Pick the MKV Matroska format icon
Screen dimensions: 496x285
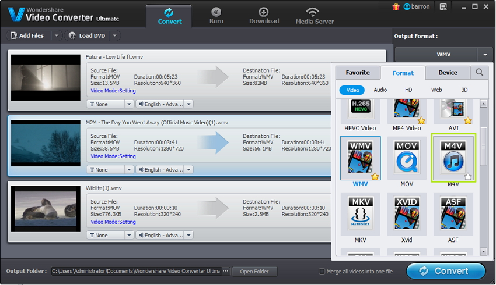point(360,213)
